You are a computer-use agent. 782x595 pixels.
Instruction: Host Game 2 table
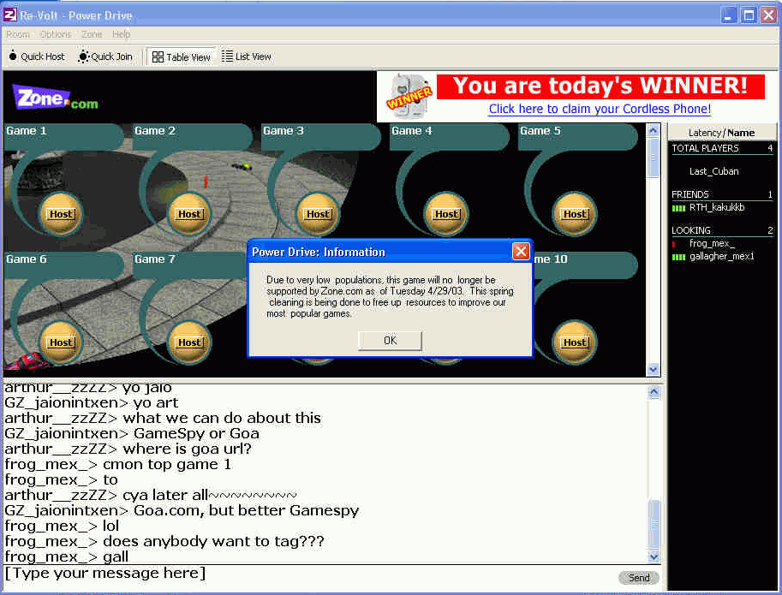coord(189,214)
